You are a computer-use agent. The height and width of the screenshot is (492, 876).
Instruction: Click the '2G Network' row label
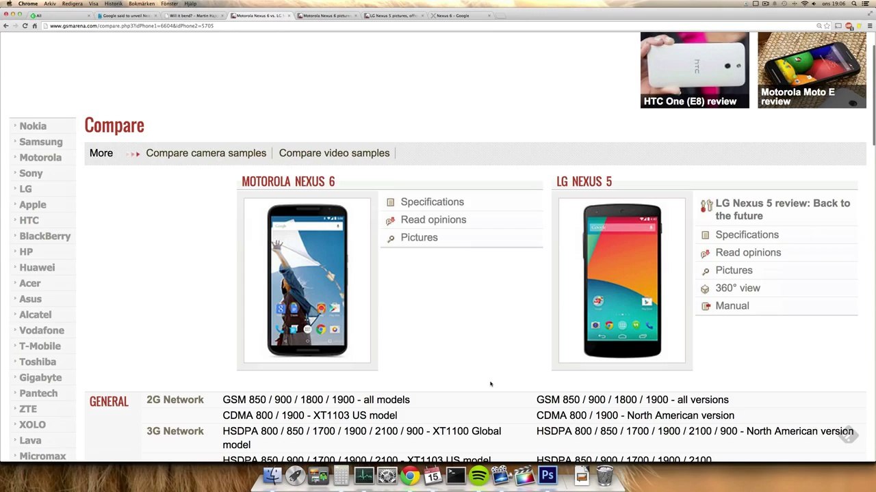pos(175,400)
